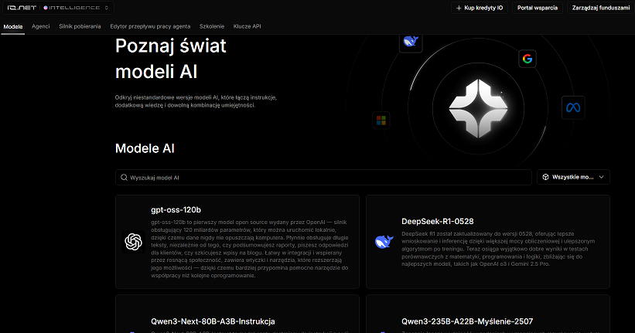Click the gpt-oss-120b description text
635x333 pixels.
(x=250, y=249)
